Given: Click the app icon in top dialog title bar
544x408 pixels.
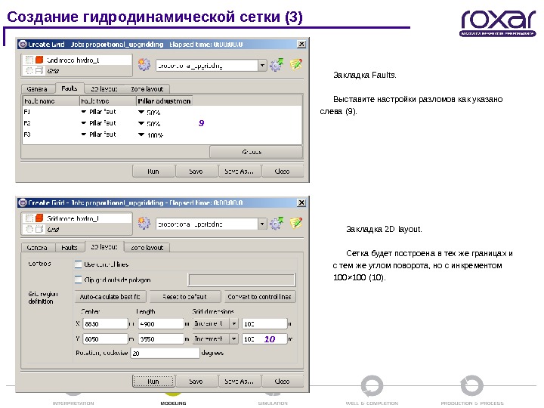Looking at the screenshot, I should click(x=23, y=44).
